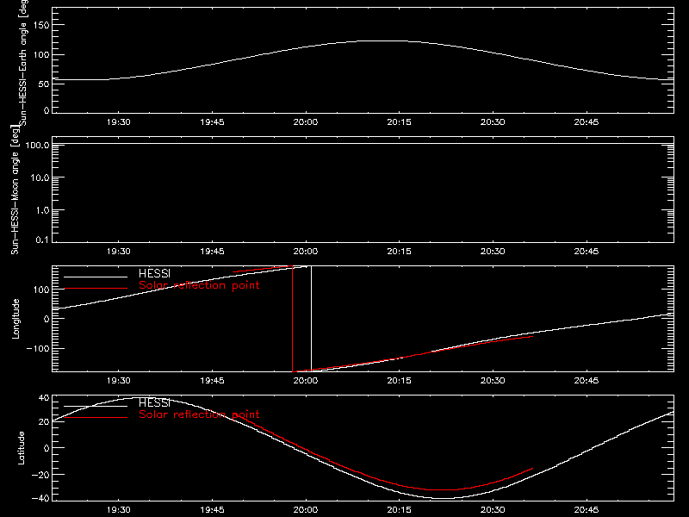Click 20:30 label below Latitude plot
The image size is (689, 517).
[493, 510]
